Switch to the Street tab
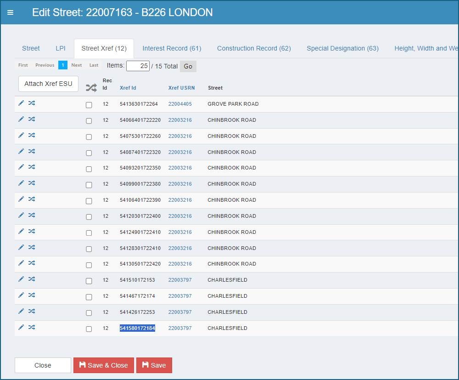 point(31,48)
